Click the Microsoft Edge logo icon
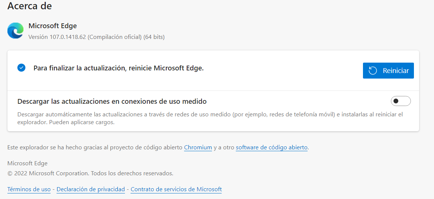Viewport: 434px width, 199px height. tap(16, 31)
